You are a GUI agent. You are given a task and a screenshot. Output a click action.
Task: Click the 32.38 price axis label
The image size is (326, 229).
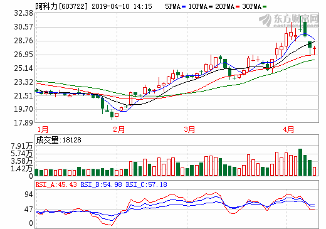click(x=24, y=13)
